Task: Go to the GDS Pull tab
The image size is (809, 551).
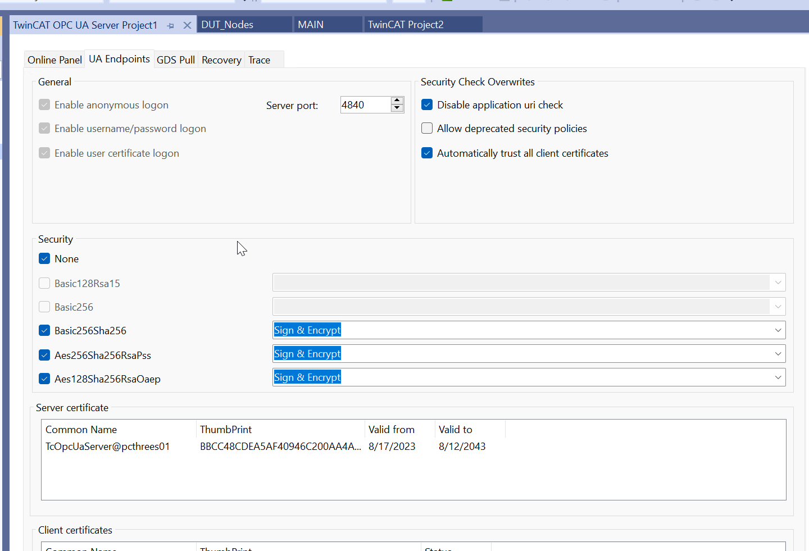Action: click(176, 60)
